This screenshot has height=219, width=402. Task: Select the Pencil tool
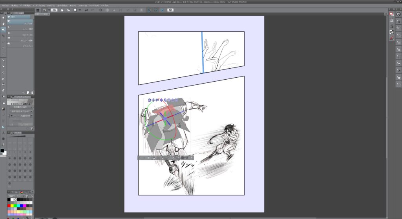coord(3,66)
